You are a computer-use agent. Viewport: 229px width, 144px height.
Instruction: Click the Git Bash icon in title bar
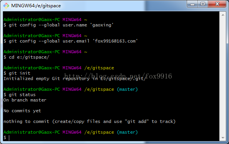(6, 6)
